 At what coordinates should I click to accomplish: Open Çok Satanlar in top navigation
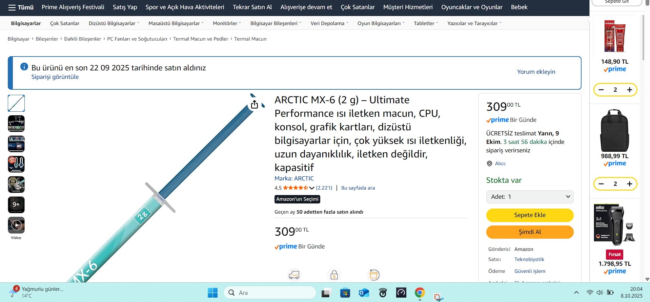[358, 7]
